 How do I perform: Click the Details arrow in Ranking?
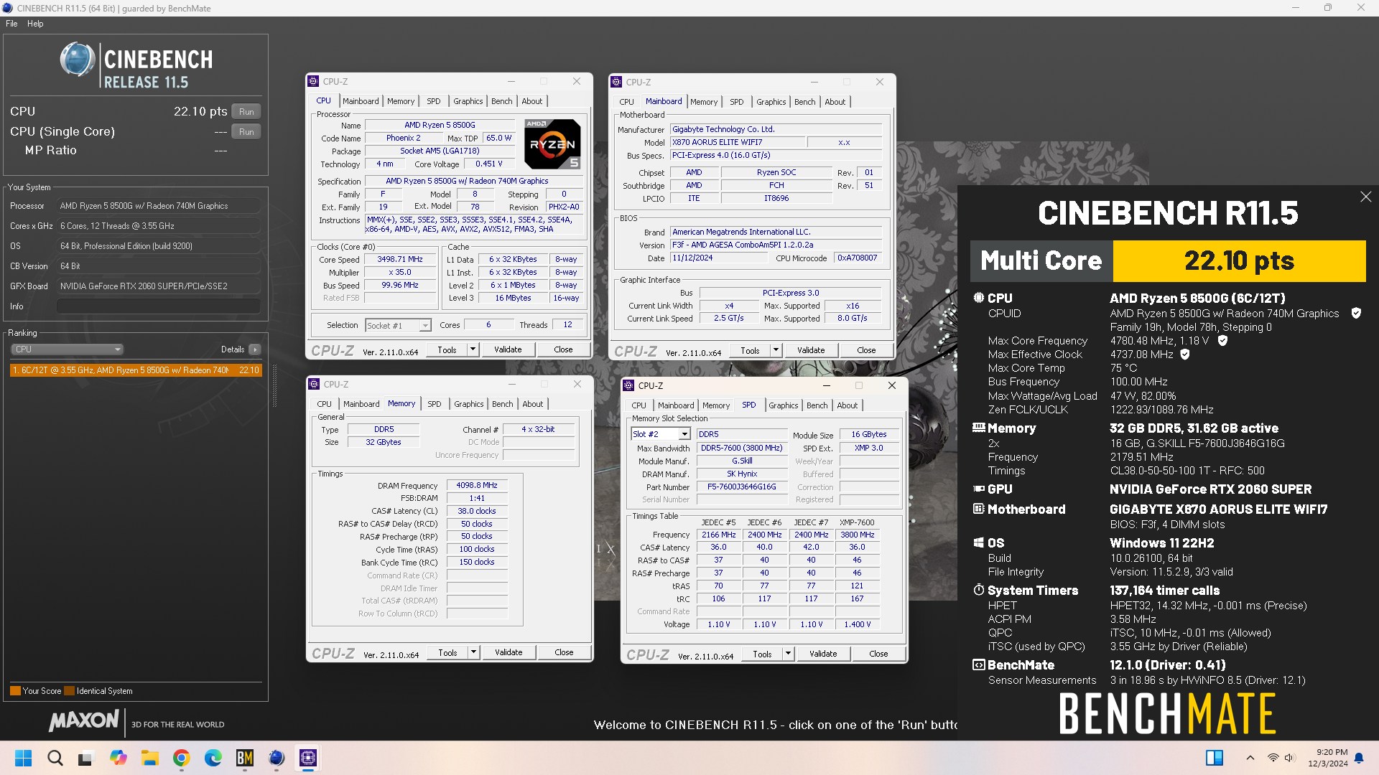tap(255, 349)
